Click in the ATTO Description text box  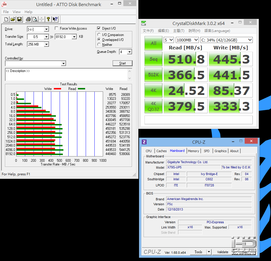point(67,75)
